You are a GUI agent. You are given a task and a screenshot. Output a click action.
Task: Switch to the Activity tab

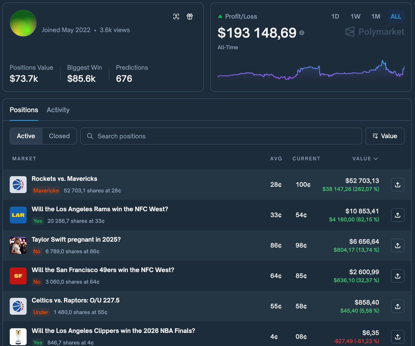point(58,110)
